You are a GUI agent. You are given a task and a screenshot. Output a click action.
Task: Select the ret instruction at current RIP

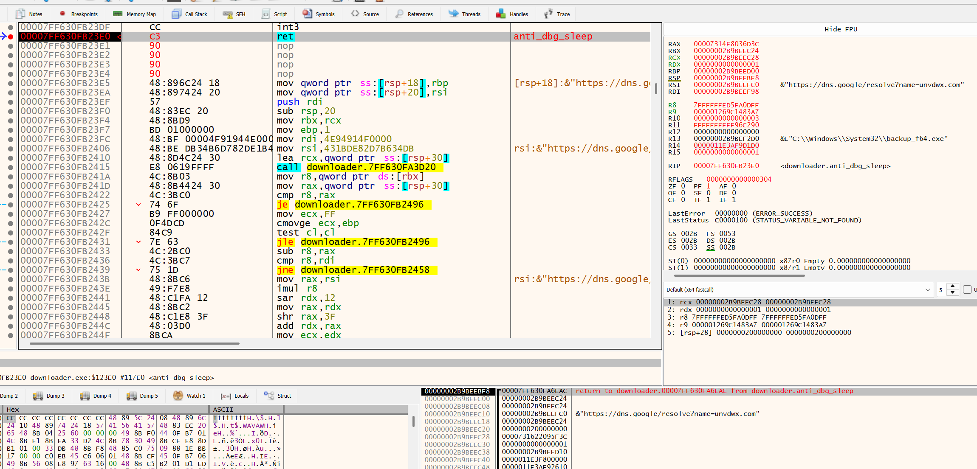coord(285,37)
